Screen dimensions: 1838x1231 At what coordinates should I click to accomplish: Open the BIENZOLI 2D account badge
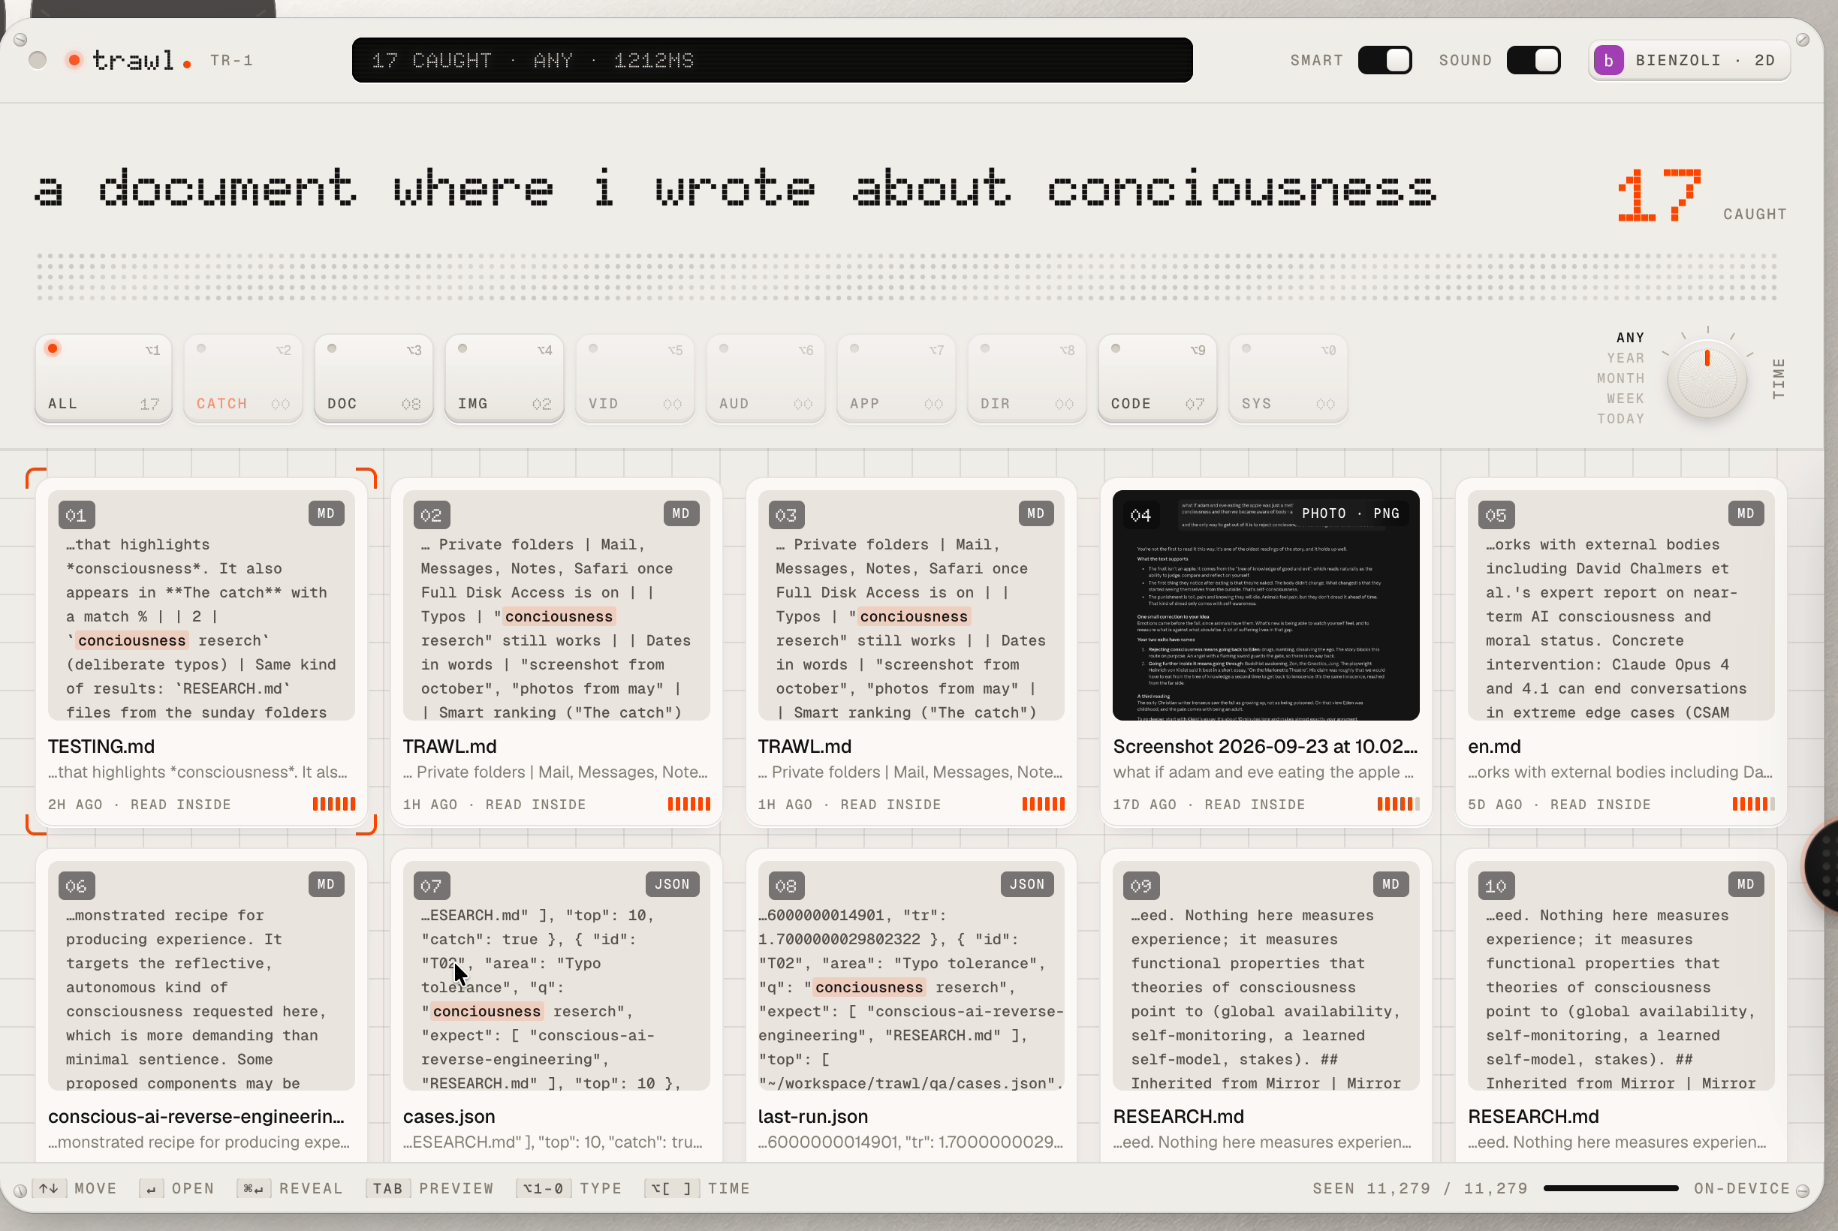pos(1689,61)
